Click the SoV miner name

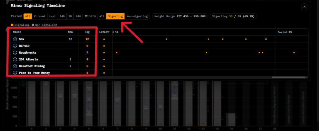click(22, 39)
